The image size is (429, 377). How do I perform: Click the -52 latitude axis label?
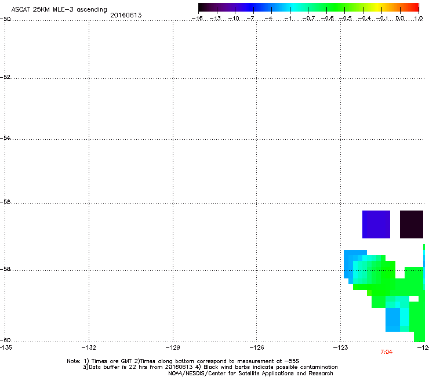(x=5, y=77)
